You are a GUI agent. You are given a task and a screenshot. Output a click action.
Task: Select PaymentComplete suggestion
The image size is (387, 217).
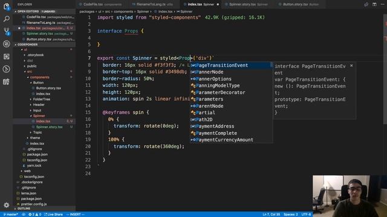(231, 133)
